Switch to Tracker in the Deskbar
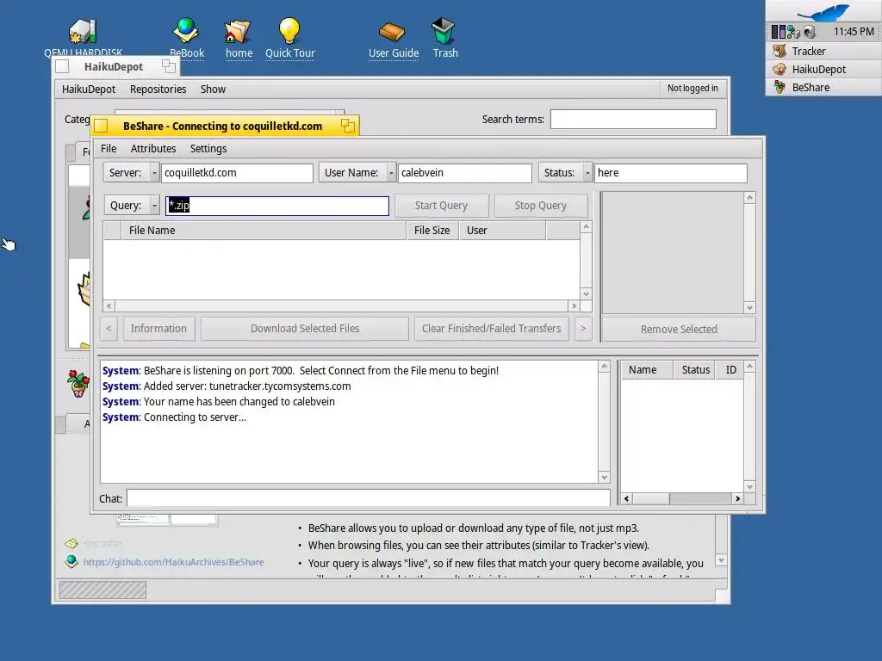Image resolution: width=882 pixels, height=661 pixels. (x=823, y=51)
